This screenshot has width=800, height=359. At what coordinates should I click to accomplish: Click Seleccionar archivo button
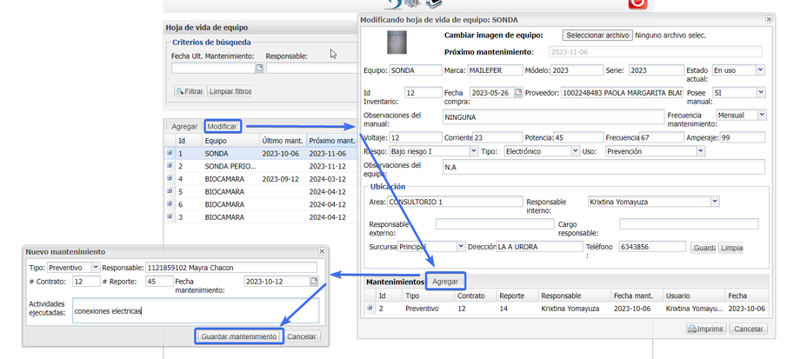point(597,36)
